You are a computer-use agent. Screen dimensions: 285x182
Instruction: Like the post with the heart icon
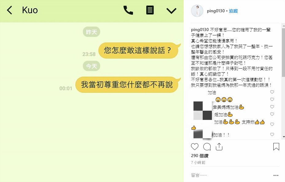(x=195, y=147)
